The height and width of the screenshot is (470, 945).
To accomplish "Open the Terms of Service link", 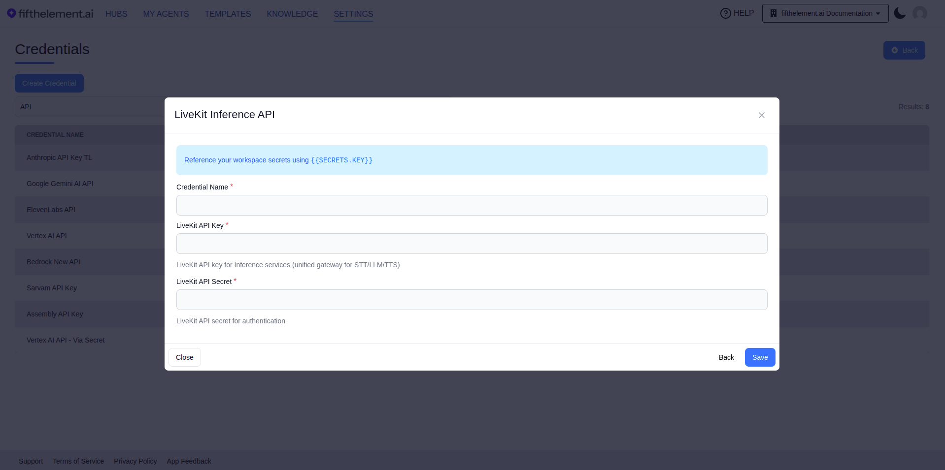I will 78,461.
